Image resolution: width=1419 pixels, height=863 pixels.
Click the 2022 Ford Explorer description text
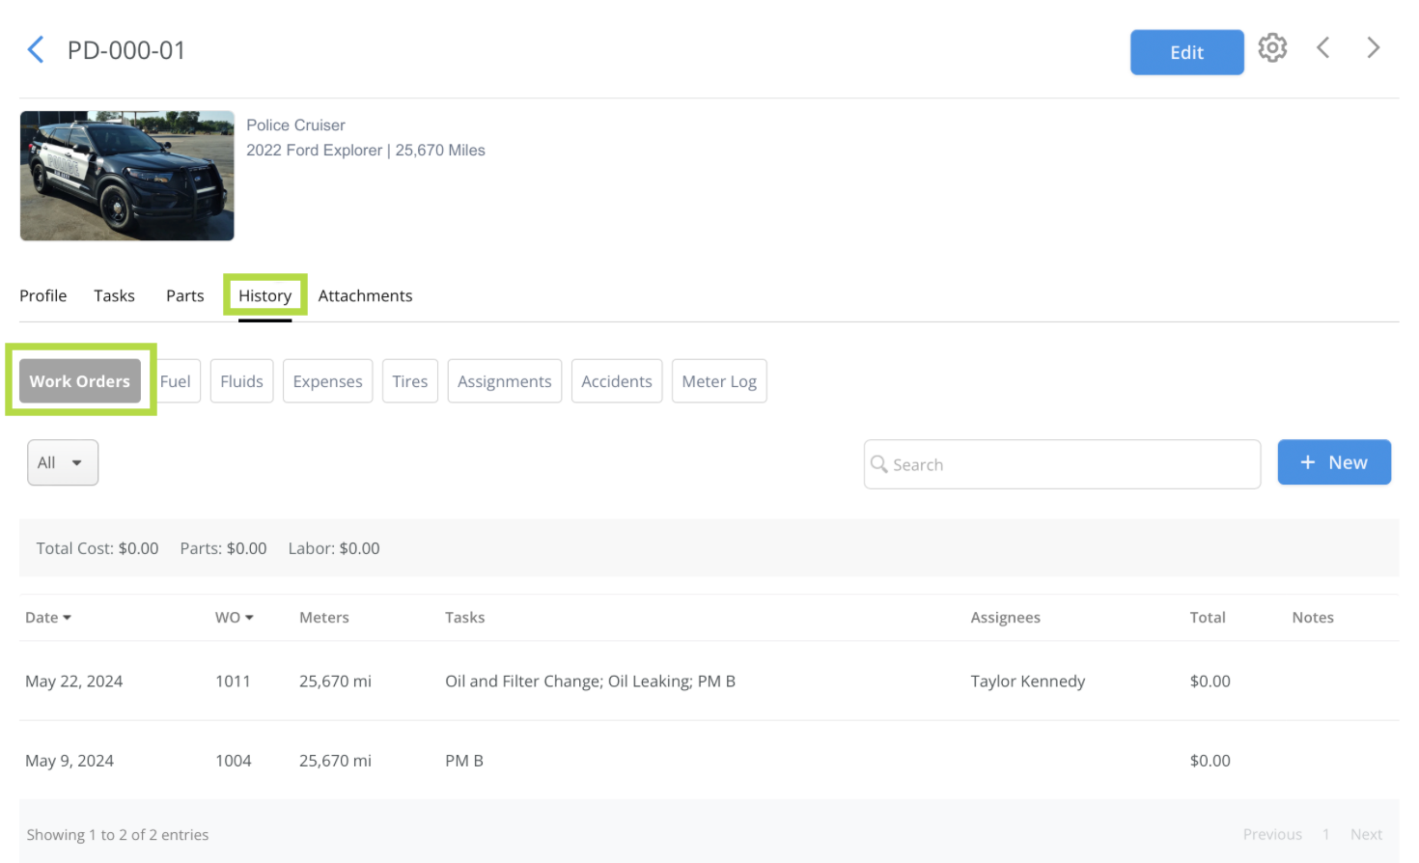pyautogui.click(x=366, y=150)
